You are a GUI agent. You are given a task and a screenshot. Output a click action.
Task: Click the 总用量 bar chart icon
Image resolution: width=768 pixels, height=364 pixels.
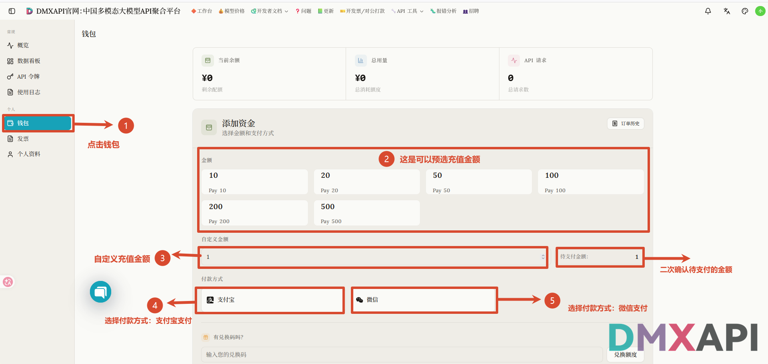pyautogui.click(x=361, y=61)
